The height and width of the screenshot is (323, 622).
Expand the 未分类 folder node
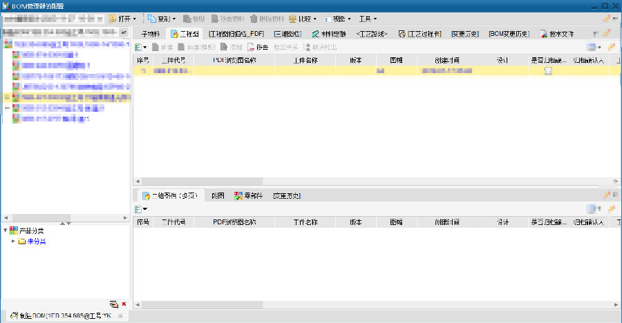14,241
